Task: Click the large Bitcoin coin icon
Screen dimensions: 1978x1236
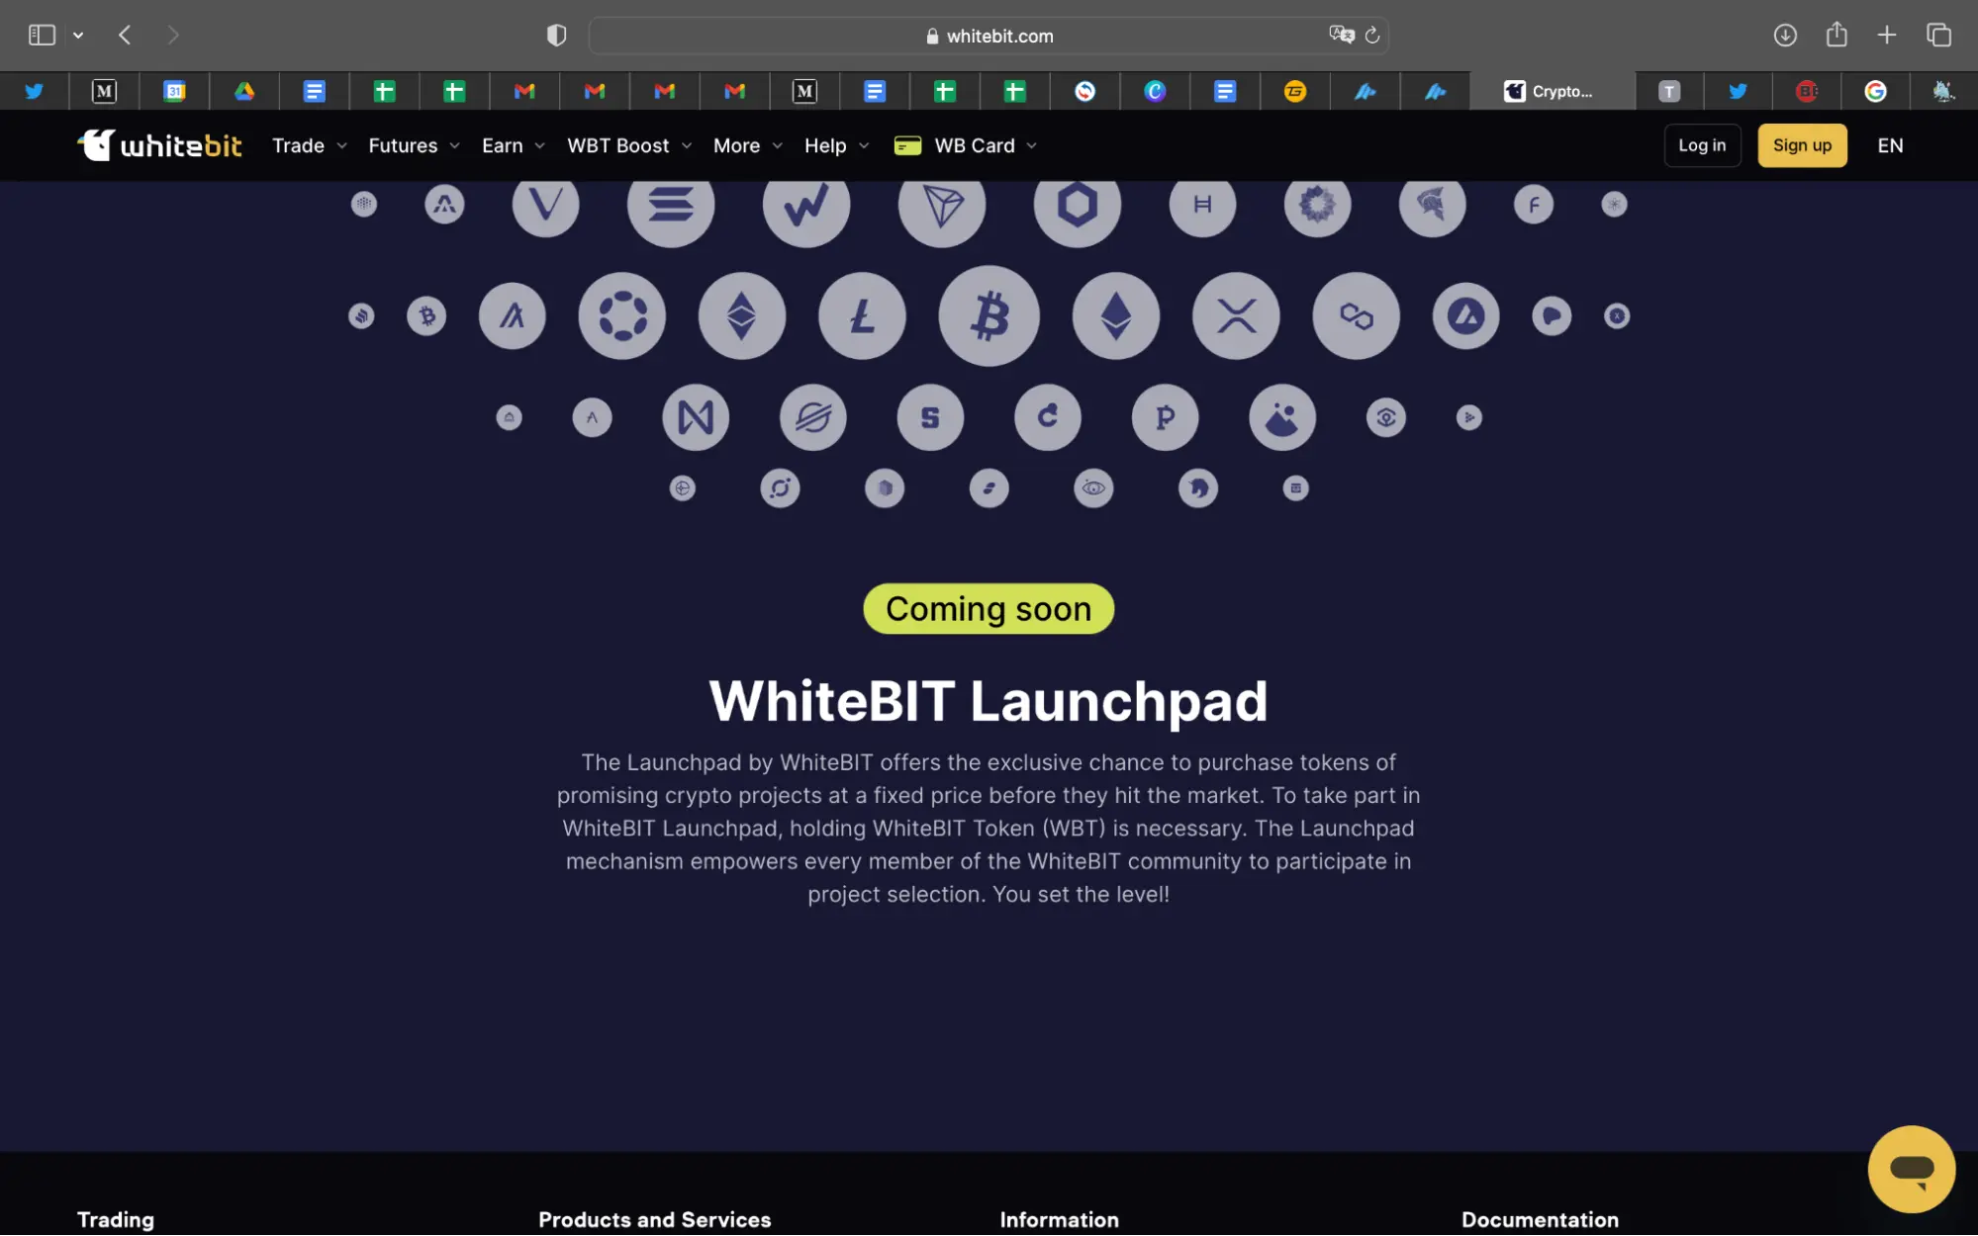Action: [x=989, y=316]
